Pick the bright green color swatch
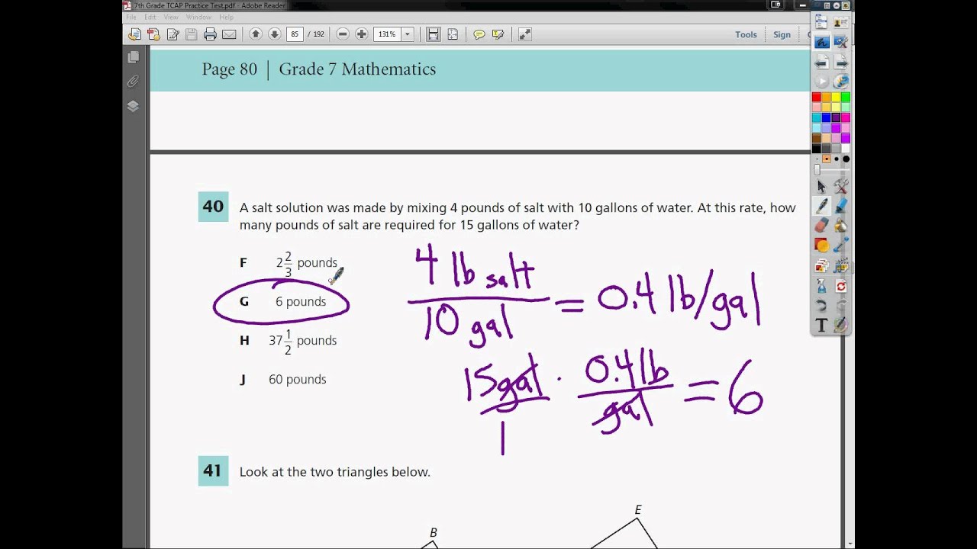The height and width of the screenshot is (549, 977). 845,97
